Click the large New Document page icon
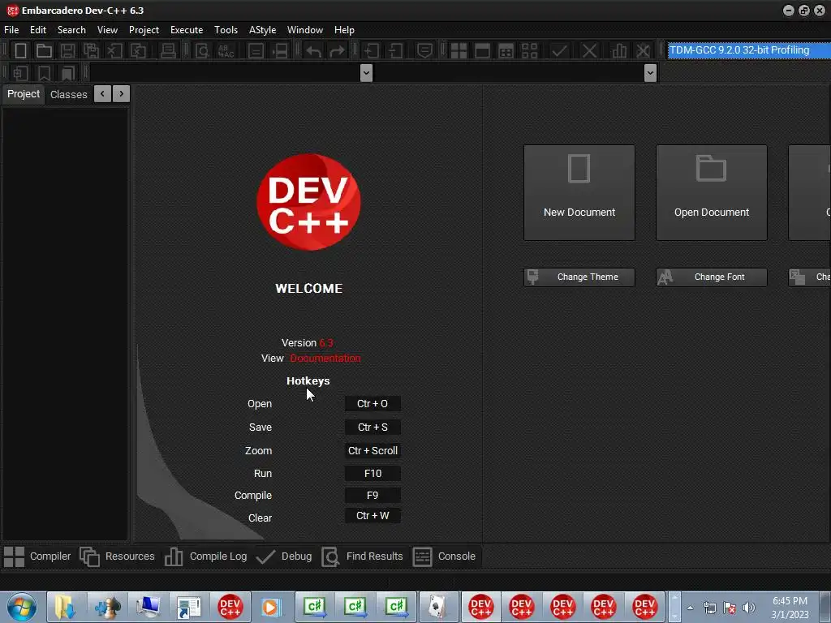The height and width of the screenshot is (623, 831). (579, 169)
